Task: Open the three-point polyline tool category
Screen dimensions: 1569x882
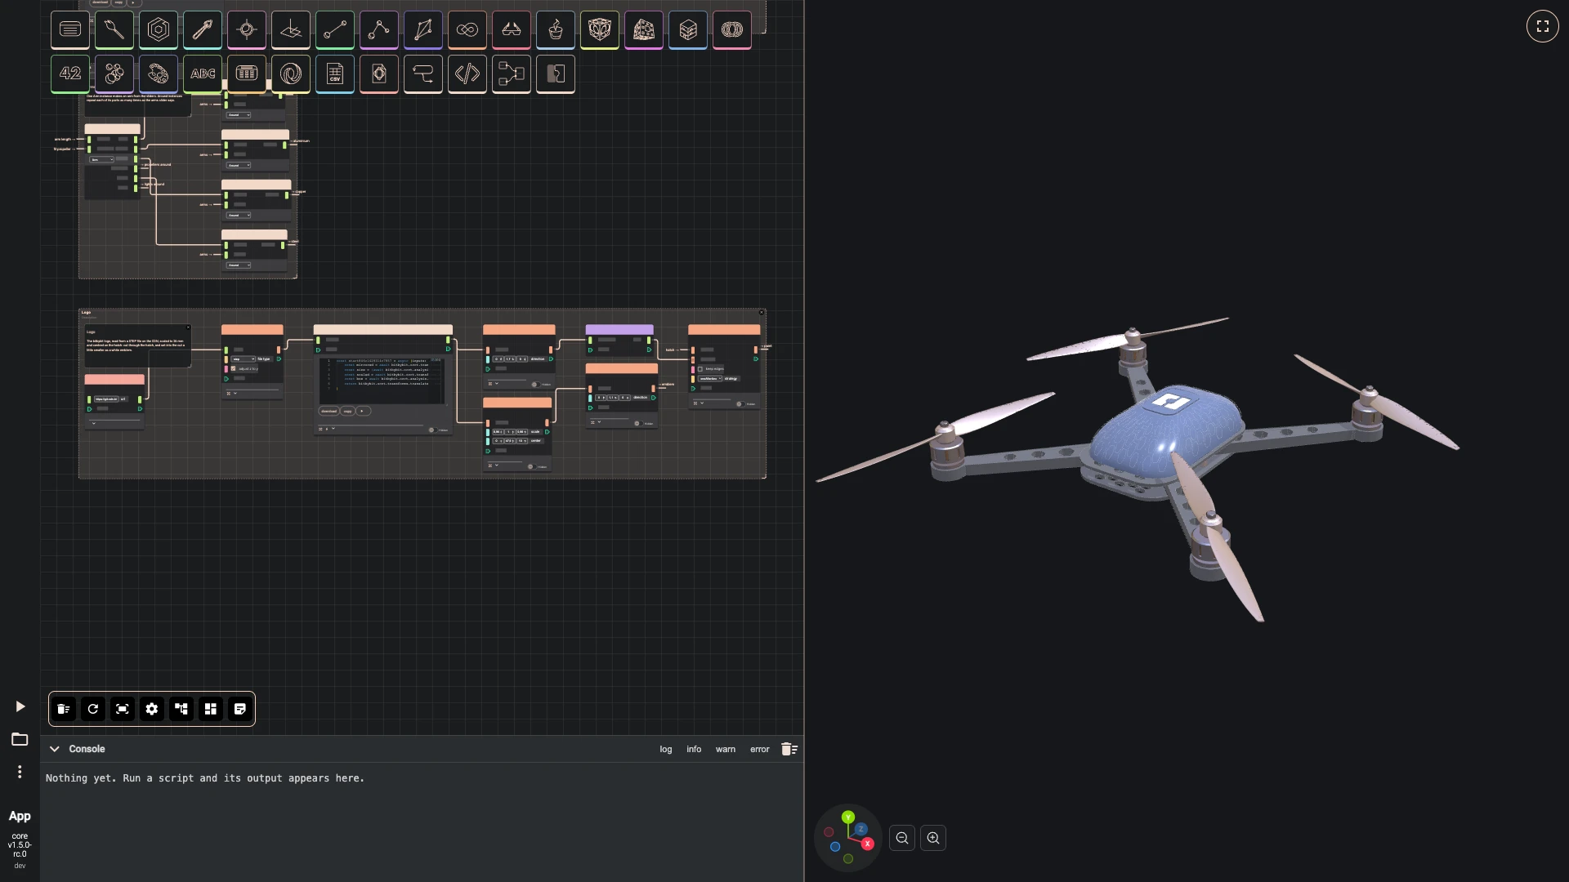Action: coord(379,29)
